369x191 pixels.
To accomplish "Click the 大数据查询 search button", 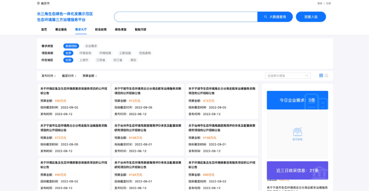I will click(275, 17).
